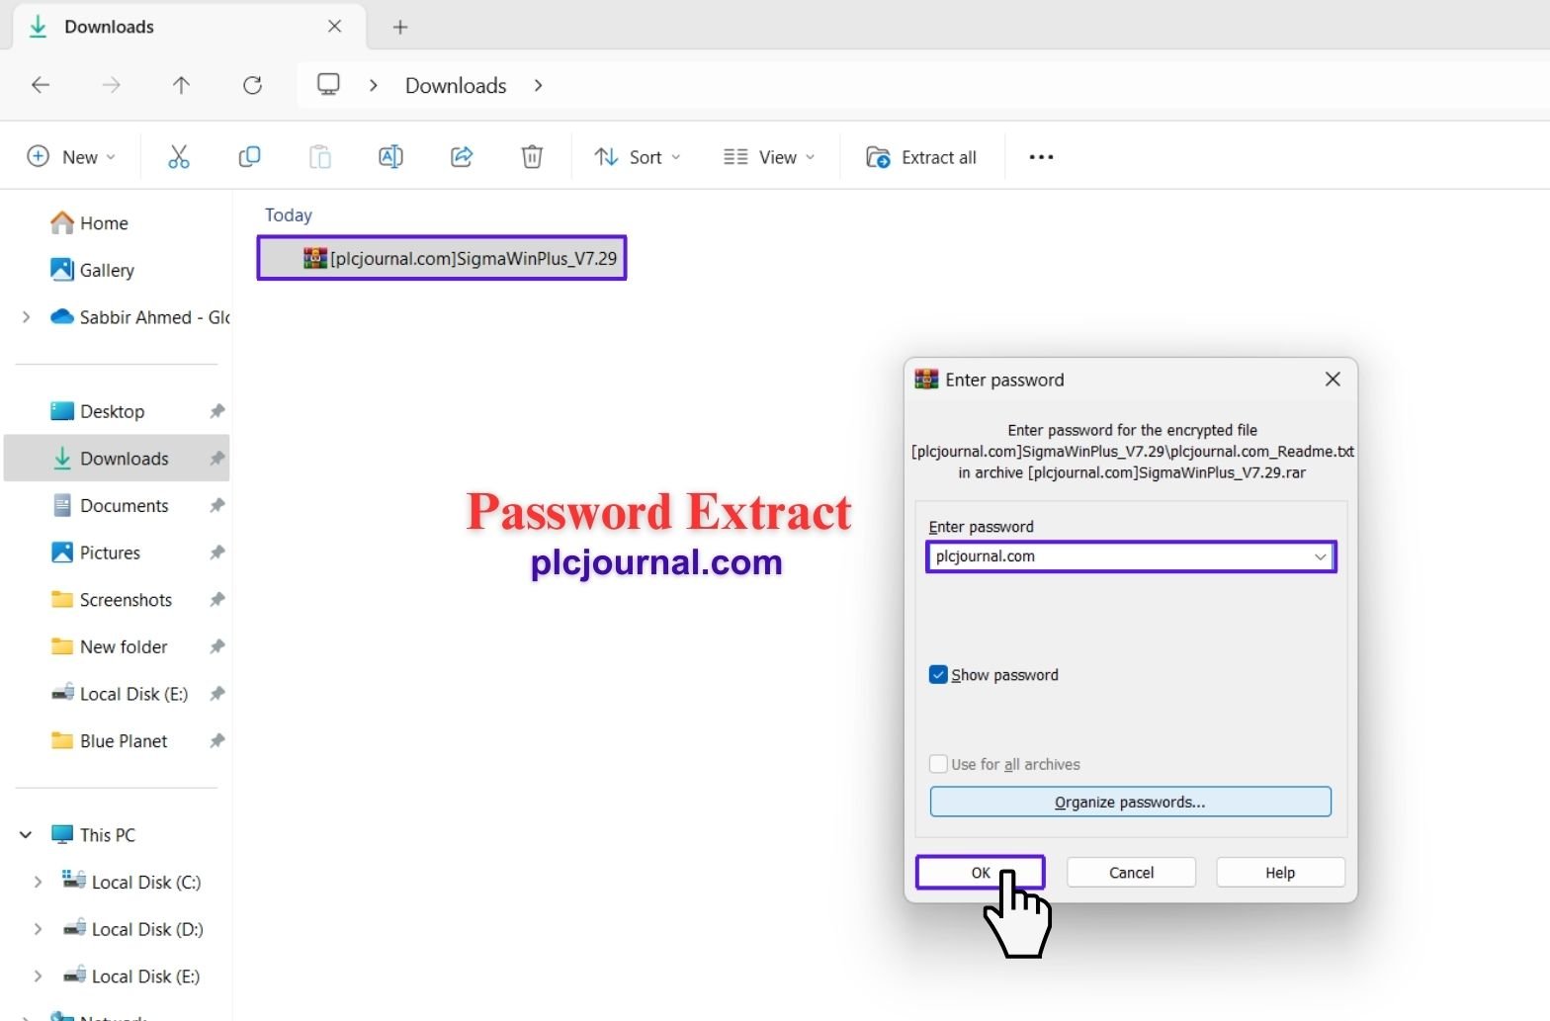Click chevron after Downloads in address bar
The image size is (1550, 1021).
[x=538, y=85]
